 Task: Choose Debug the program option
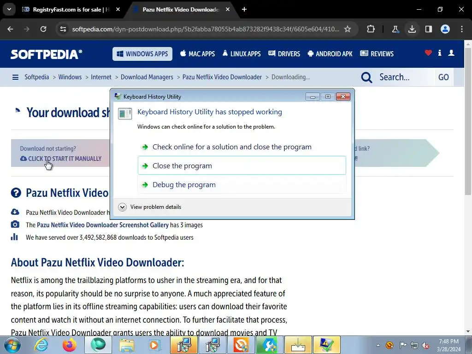tap(242, 184)
